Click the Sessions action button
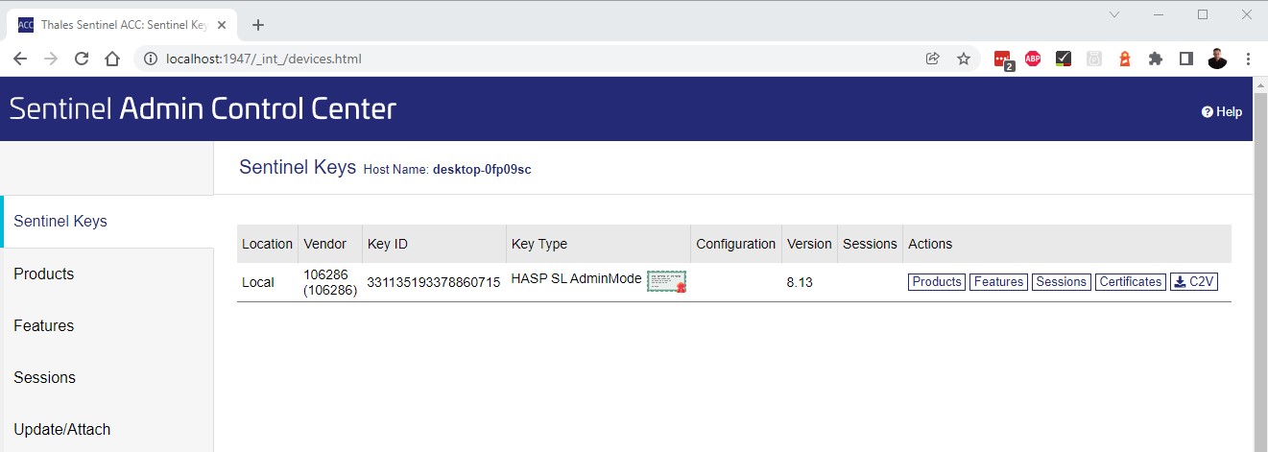Screen dimensions: 1268x452 point(1061,282)
